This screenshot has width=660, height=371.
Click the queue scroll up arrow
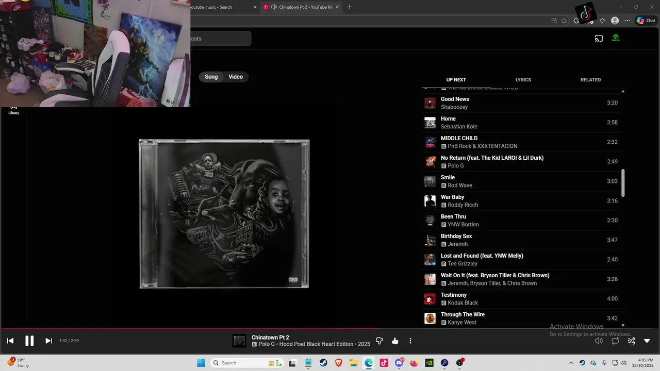click(623, 91)
